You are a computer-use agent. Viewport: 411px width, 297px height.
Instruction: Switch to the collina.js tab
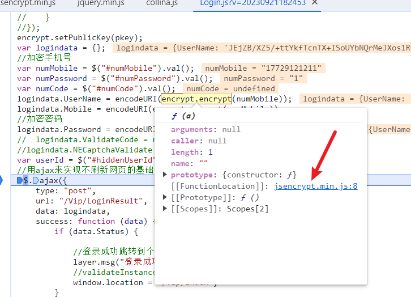point(162,3)
